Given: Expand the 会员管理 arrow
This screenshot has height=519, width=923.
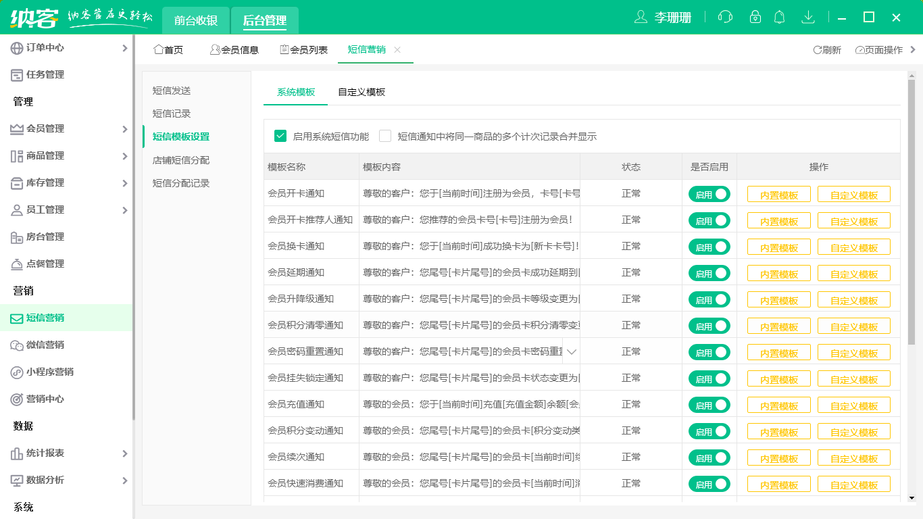Looking at the screenshot, I should 124,129.
